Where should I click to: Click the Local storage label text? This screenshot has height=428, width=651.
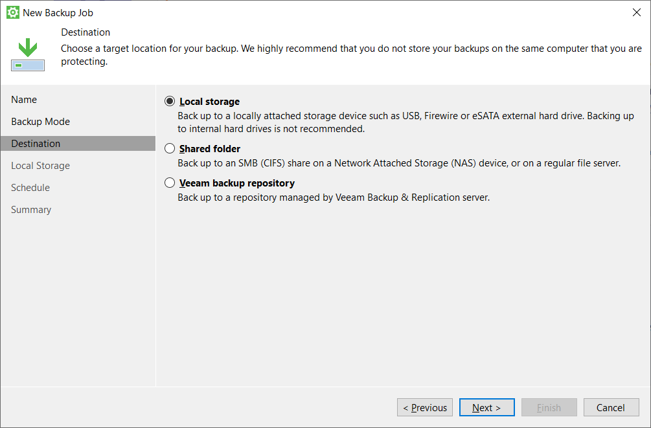209,102
